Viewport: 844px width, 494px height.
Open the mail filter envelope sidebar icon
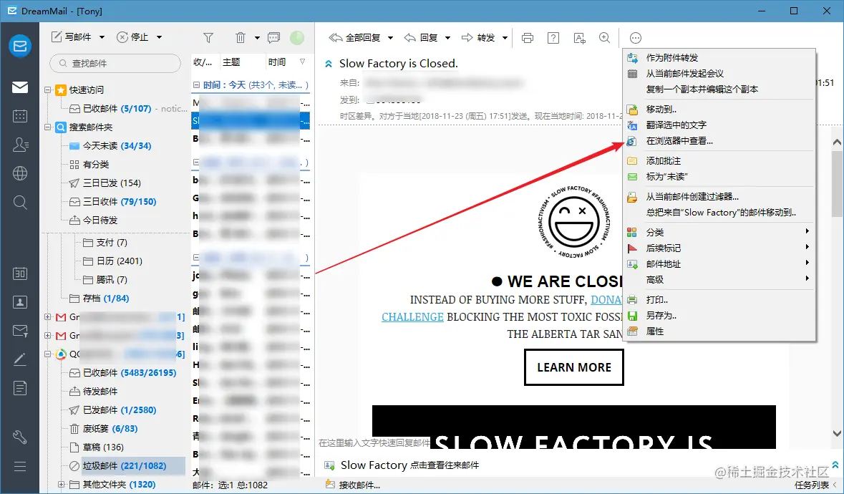click(20, 331)
